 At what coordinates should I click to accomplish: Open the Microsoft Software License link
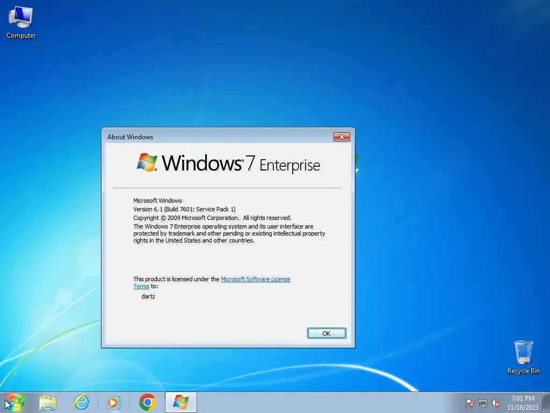(255, 279)
